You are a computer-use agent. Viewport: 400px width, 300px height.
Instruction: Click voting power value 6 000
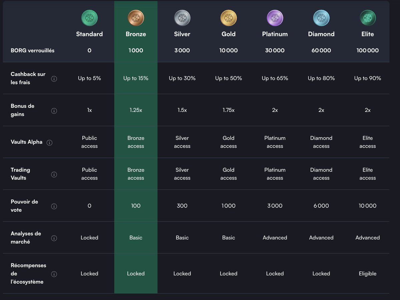(x=321, y=206)
